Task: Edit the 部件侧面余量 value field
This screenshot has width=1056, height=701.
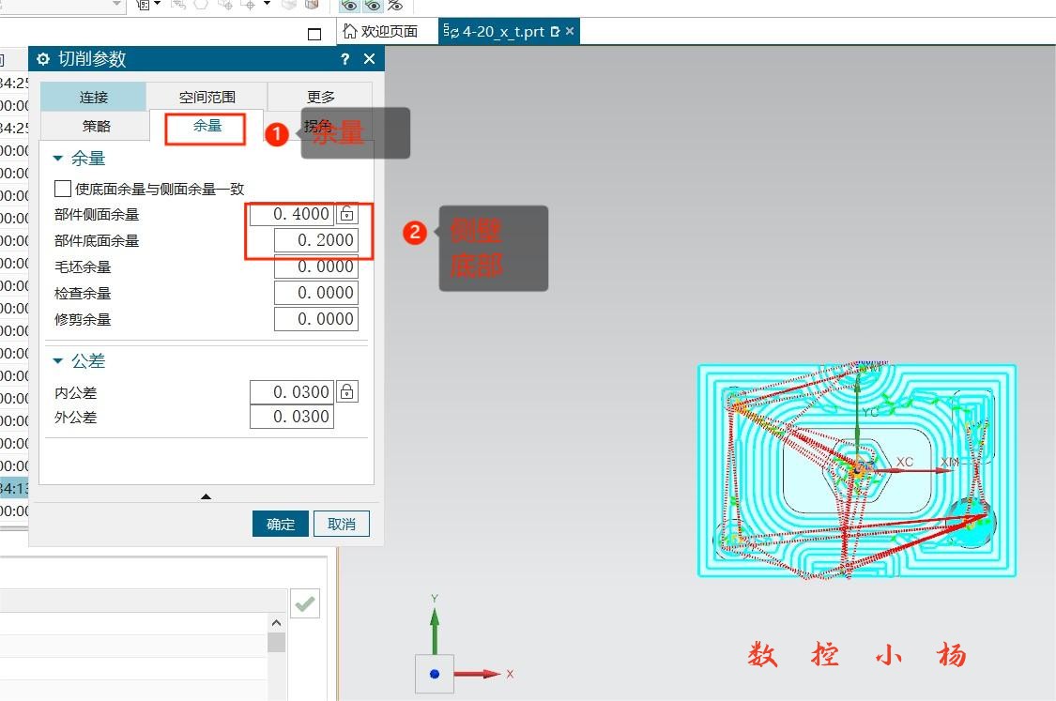Action: click(x=291, y=214)
